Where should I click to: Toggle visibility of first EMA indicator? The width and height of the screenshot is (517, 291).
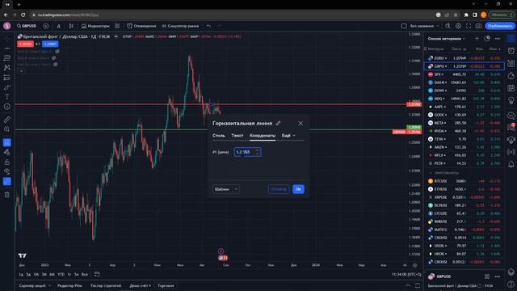57,52
